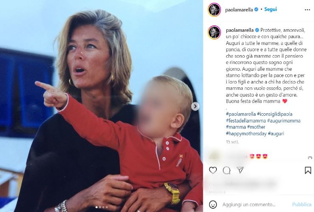The height and width of the screenshot is (212, 314).
Task: Open the three-dot more options menu
Action: click(x=307, y=10)
